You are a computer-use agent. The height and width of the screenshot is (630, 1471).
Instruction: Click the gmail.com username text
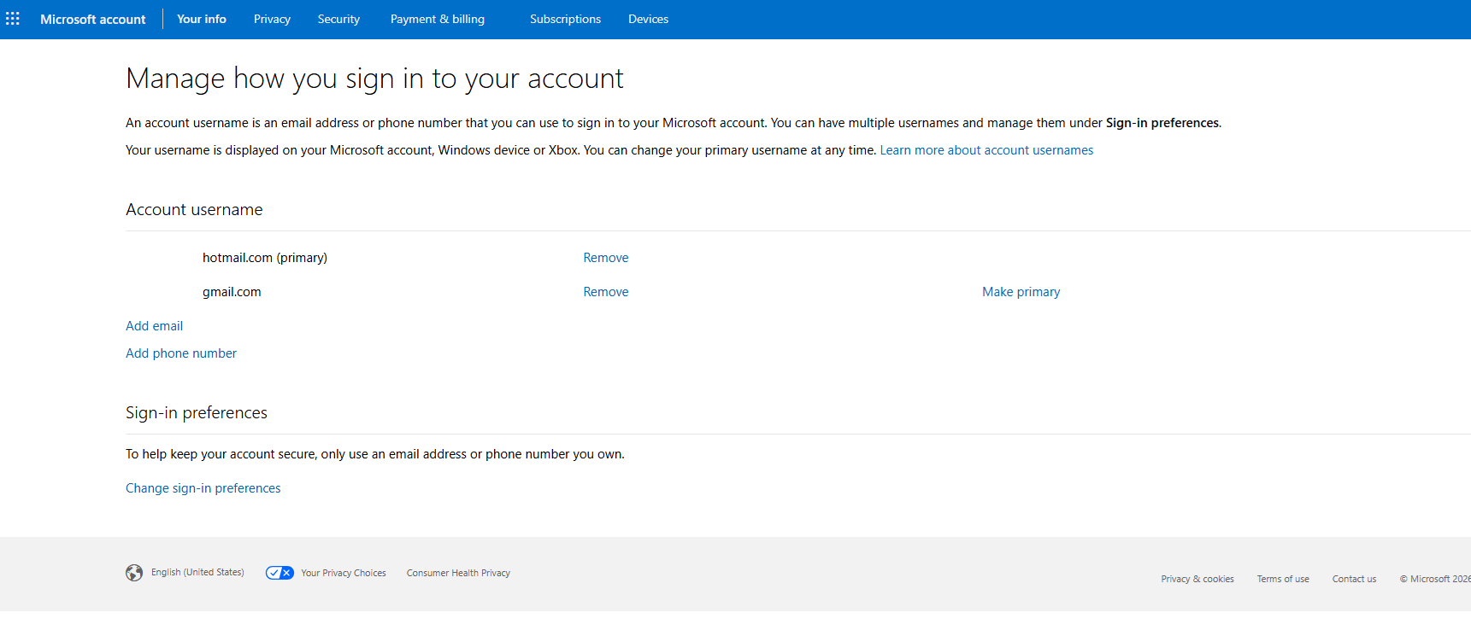[232, 292]
